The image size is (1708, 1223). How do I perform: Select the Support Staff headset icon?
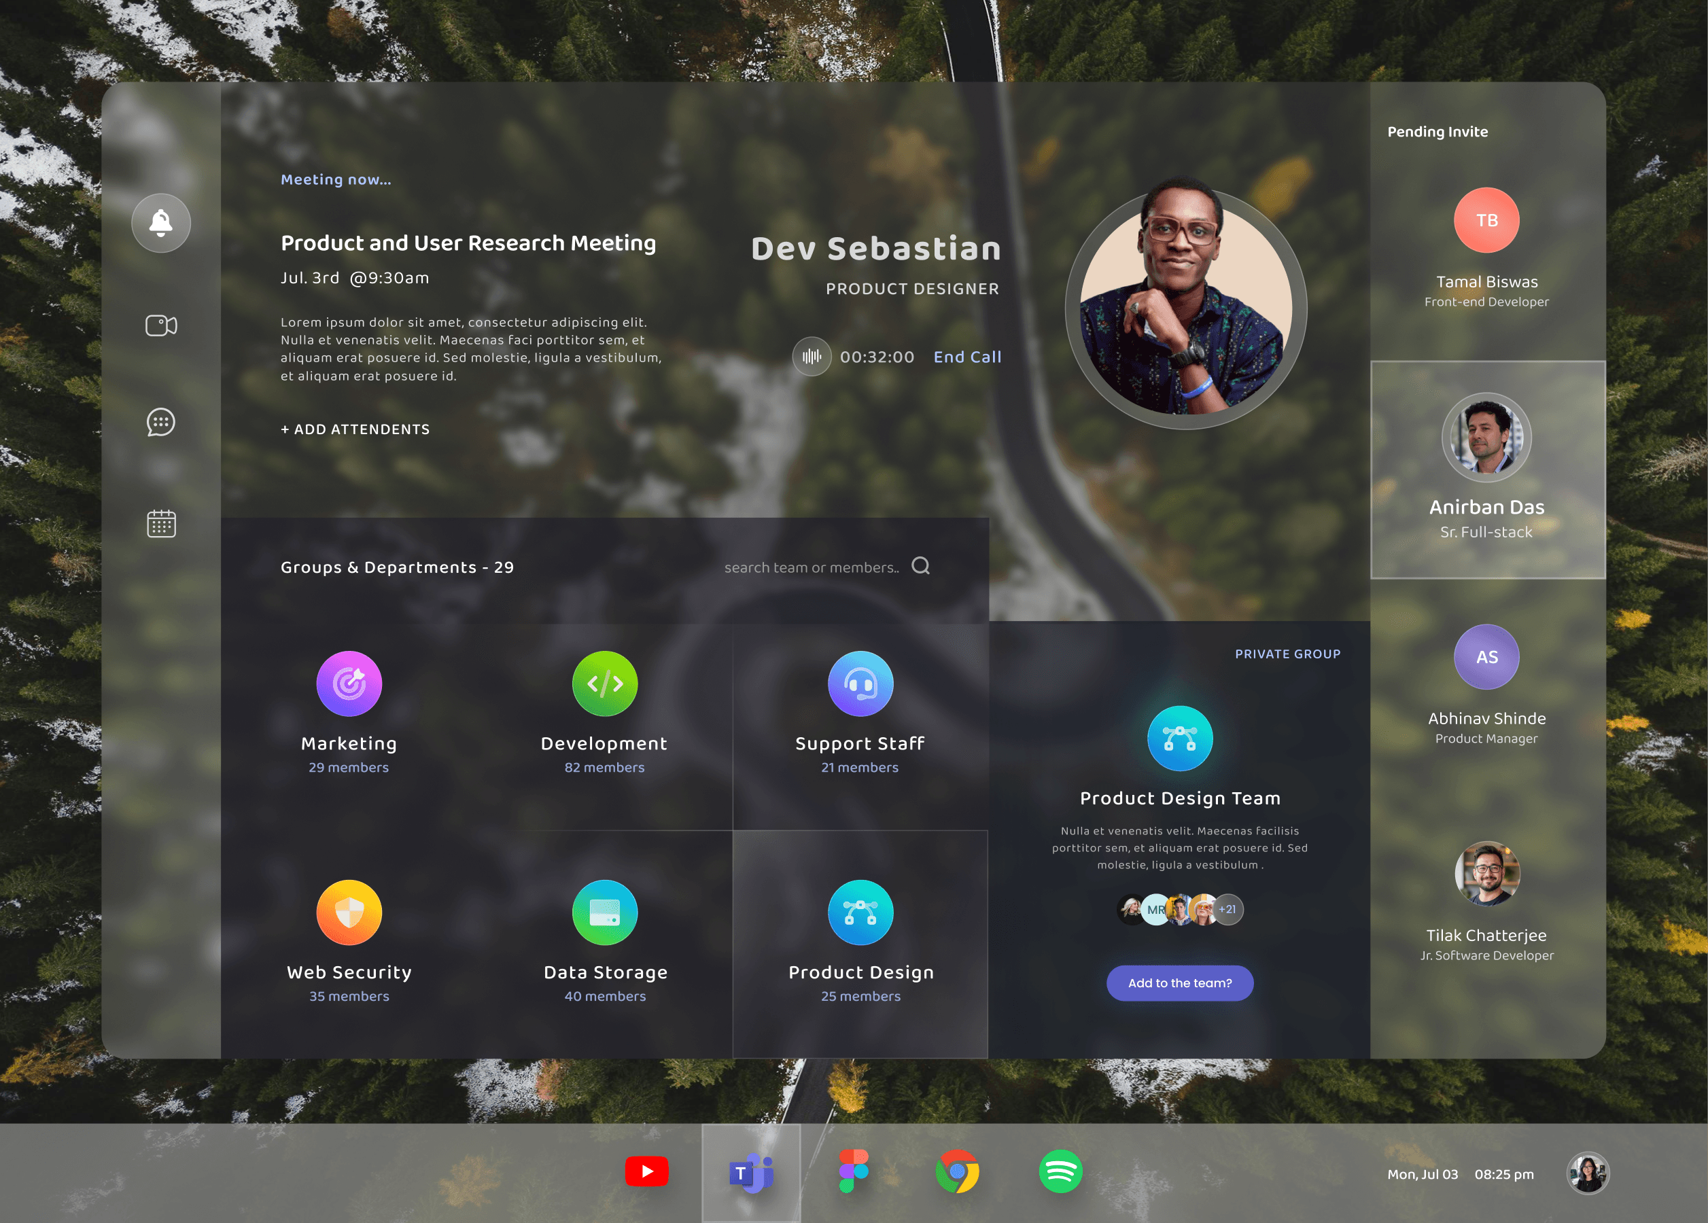(860, 684)
